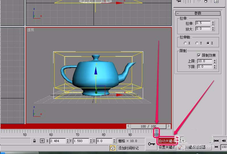227x154 pixels.
Task: Click the 100 / 100 time slider handle
Action: point(148,126)
